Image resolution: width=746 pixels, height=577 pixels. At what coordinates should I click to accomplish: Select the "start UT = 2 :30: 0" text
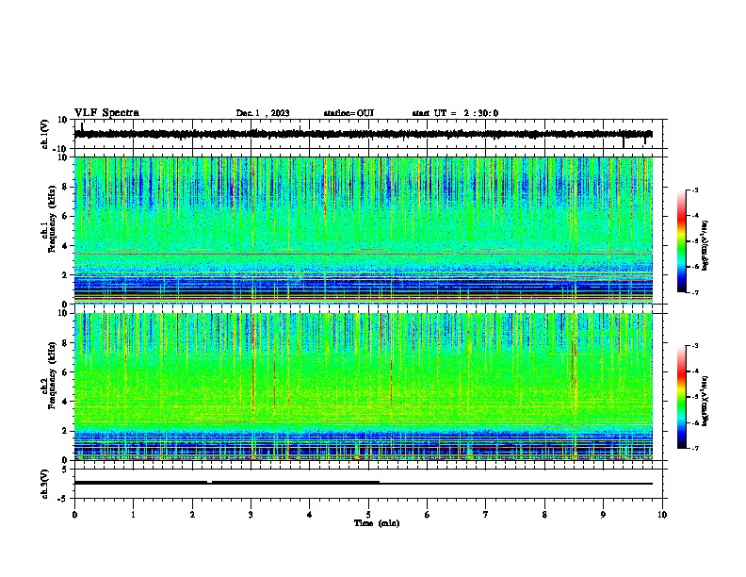click(x=455, y=113)
